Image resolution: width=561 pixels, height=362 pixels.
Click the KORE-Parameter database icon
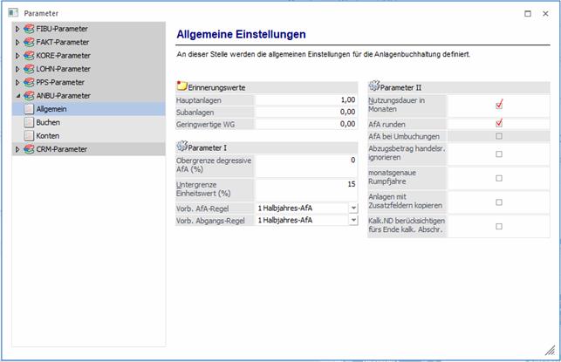coord(29,55)
